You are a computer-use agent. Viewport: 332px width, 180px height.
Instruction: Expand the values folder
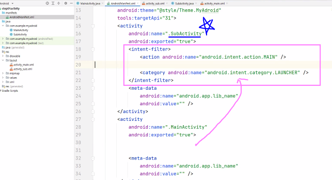(x=3, y=78)
